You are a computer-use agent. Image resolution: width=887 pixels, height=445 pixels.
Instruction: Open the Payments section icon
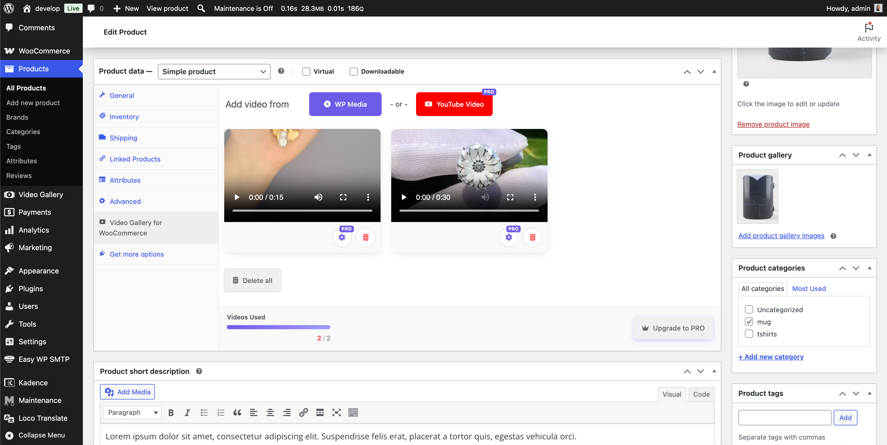(9, 212)
